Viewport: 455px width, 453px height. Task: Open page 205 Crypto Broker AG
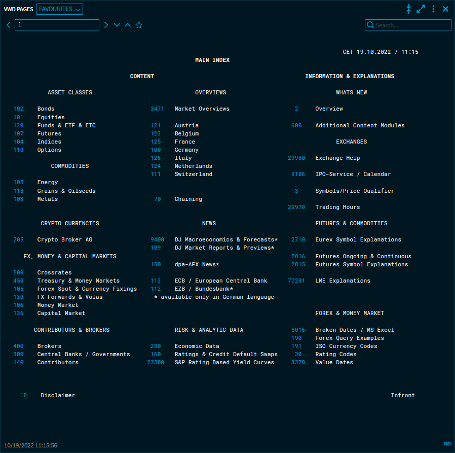(x=19, y=239)
